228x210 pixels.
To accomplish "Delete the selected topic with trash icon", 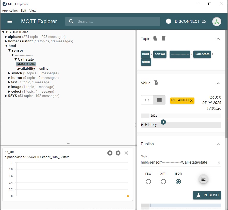I will [x=164, y=38].
